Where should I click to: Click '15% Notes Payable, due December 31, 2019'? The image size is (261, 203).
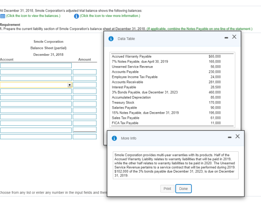pos(145,113)
